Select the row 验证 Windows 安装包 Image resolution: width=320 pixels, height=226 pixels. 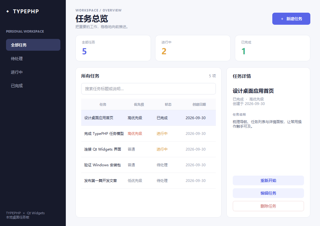pos(148,165)
